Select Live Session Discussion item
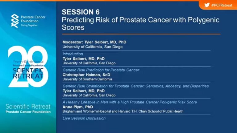237x133 pixels. click(84, 118)
